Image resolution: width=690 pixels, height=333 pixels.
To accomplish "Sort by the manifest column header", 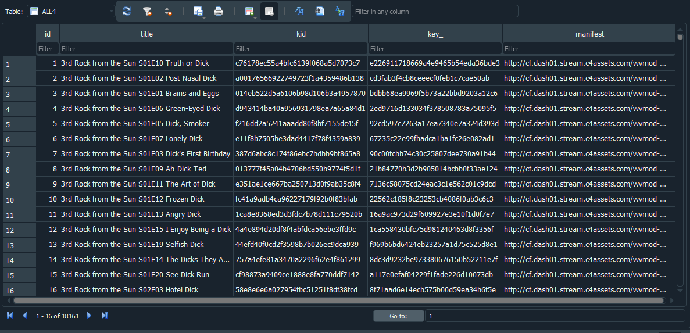I will coord(589,34).
